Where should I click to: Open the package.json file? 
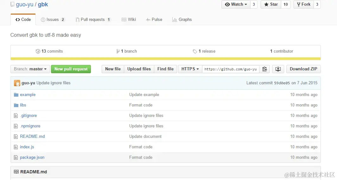coord(32,157)
